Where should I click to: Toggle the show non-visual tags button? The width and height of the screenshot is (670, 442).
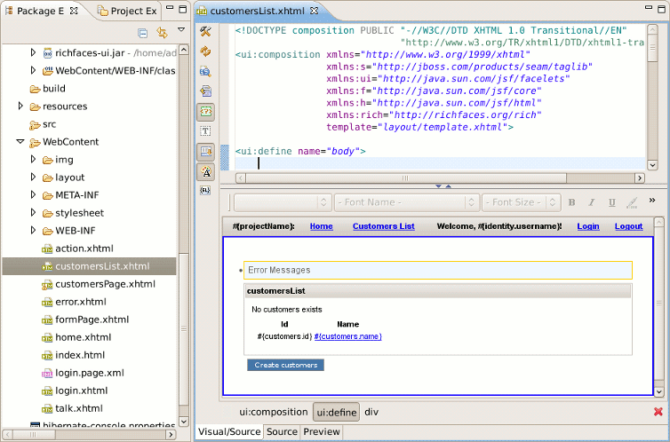tap(206, 111)
